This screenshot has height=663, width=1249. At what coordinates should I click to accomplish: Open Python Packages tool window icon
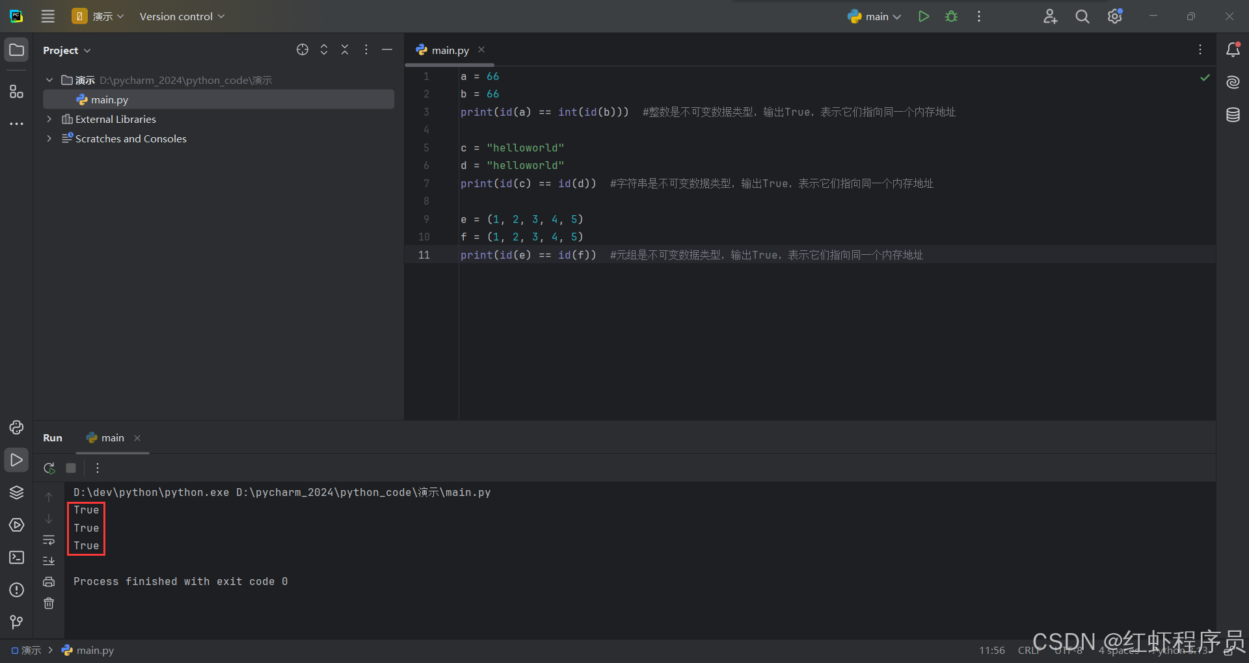[x=16, y=427]
